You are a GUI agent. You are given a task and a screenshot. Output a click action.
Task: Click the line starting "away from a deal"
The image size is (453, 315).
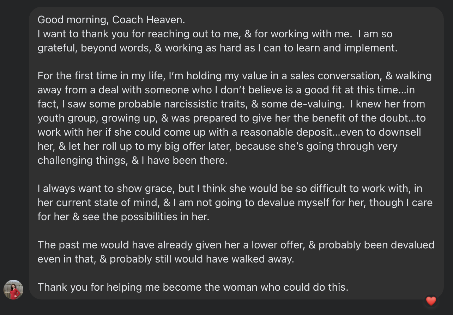(x=226, y=90)
